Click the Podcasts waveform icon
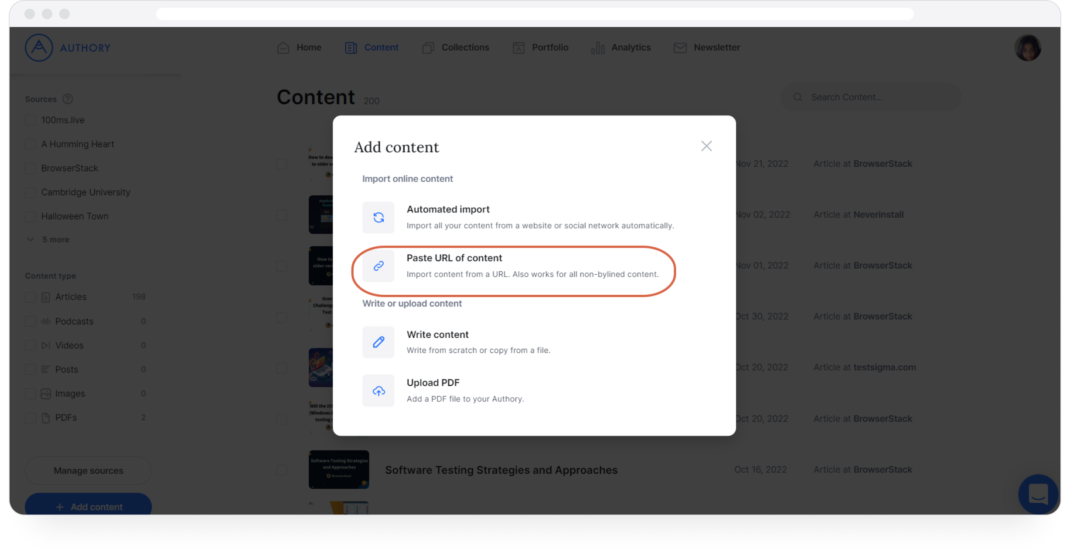1070x559 pixels. 46,321
